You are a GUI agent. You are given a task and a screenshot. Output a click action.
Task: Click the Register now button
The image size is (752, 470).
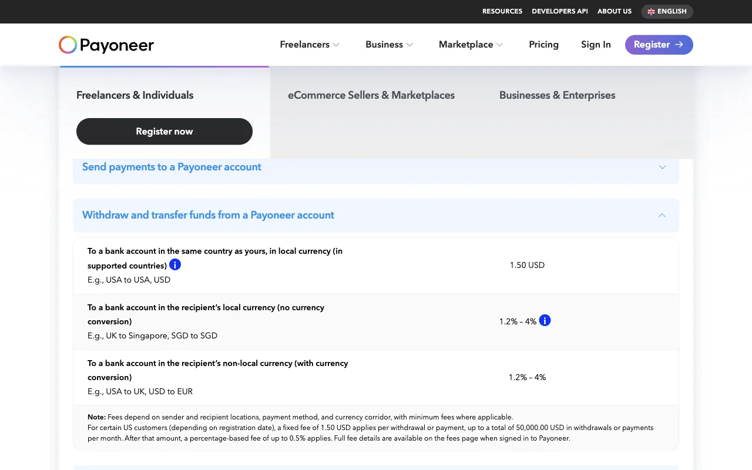point(164,132)
